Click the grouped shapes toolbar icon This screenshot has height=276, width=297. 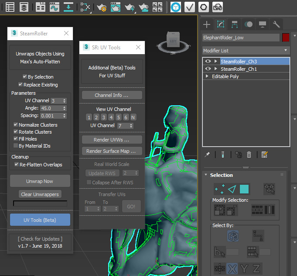coord(218,7)
